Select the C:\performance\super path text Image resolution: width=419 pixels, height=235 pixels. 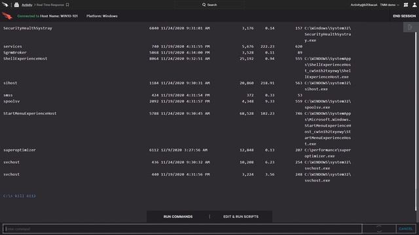327,150
